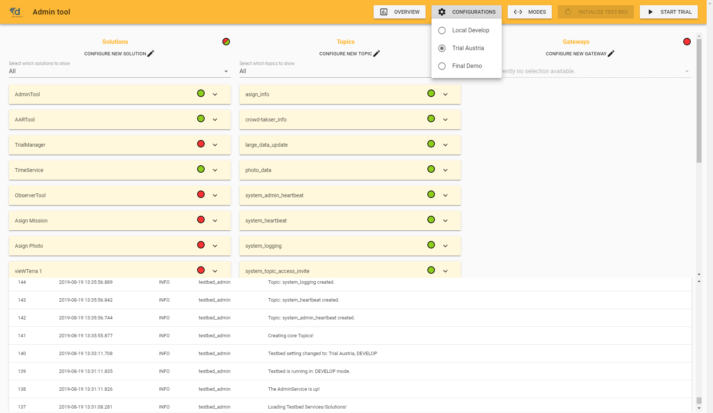Click the Configurations gear icon
Screen dimensions: 713x413
coord(442,12)
